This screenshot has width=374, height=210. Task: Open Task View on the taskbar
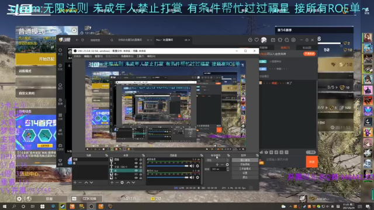(33, 206)
